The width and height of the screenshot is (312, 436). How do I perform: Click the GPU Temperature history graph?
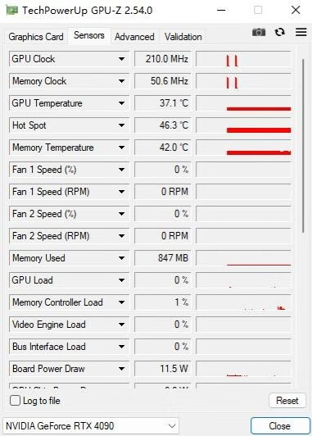pyautogui.click(x=243, y=103)
